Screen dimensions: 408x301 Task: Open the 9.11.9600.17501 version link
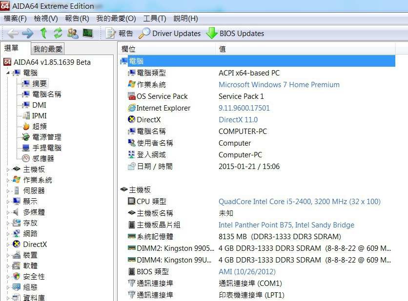(x=244, y=108)
